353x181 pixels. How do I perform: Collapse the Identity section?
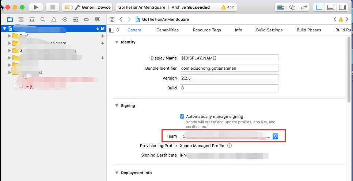pyautogui.click(x=117, y=42)
